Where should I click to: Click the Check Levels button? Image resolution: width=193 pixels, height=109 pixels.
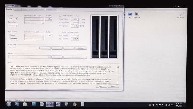(57, 57)
